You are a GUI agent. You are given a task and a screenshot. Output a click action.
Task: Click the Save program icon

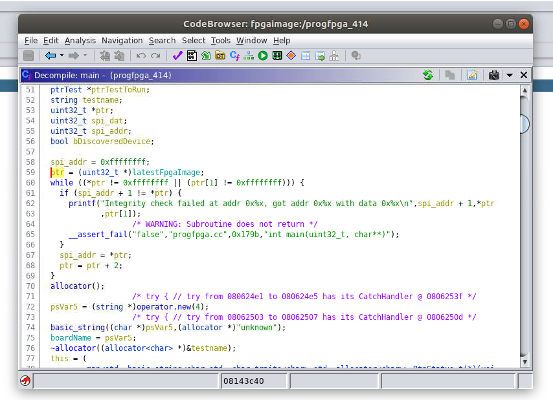(x=28, y=56)
